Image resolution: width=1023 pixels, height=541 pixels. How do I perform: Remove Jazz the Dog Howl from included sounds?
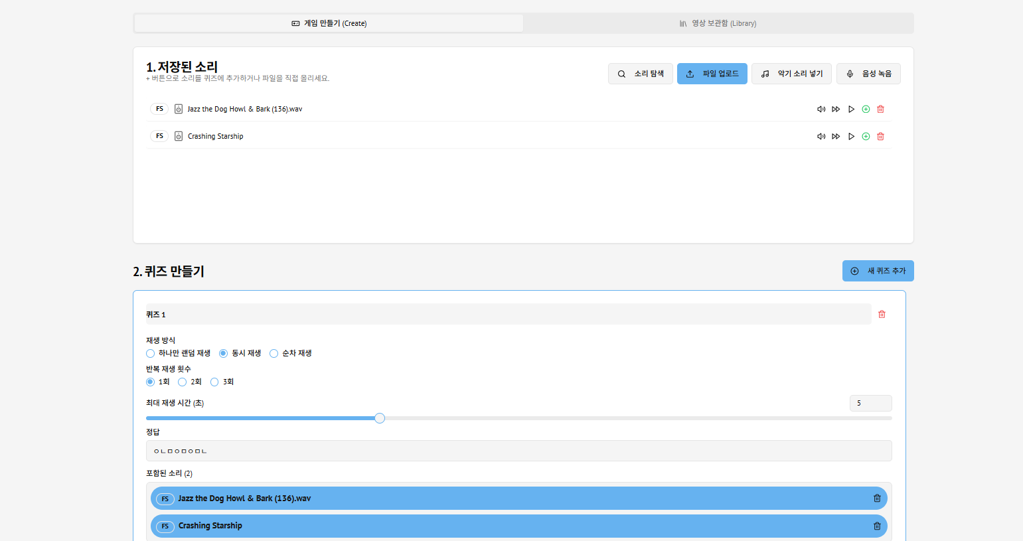877,499
